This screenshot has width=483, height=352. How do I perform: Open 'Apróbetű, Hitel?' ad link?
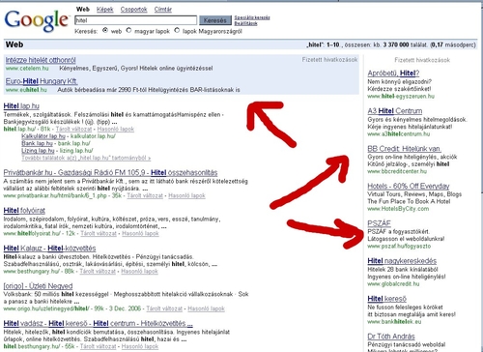[393, 73]
